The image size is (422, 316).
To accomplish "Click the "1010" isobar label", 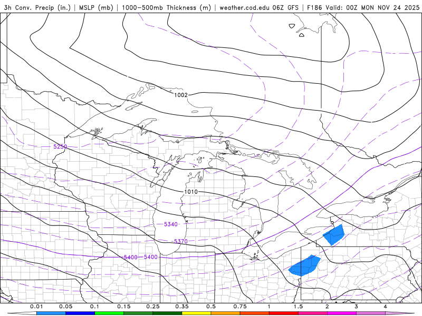I will (x=191, y=192).
